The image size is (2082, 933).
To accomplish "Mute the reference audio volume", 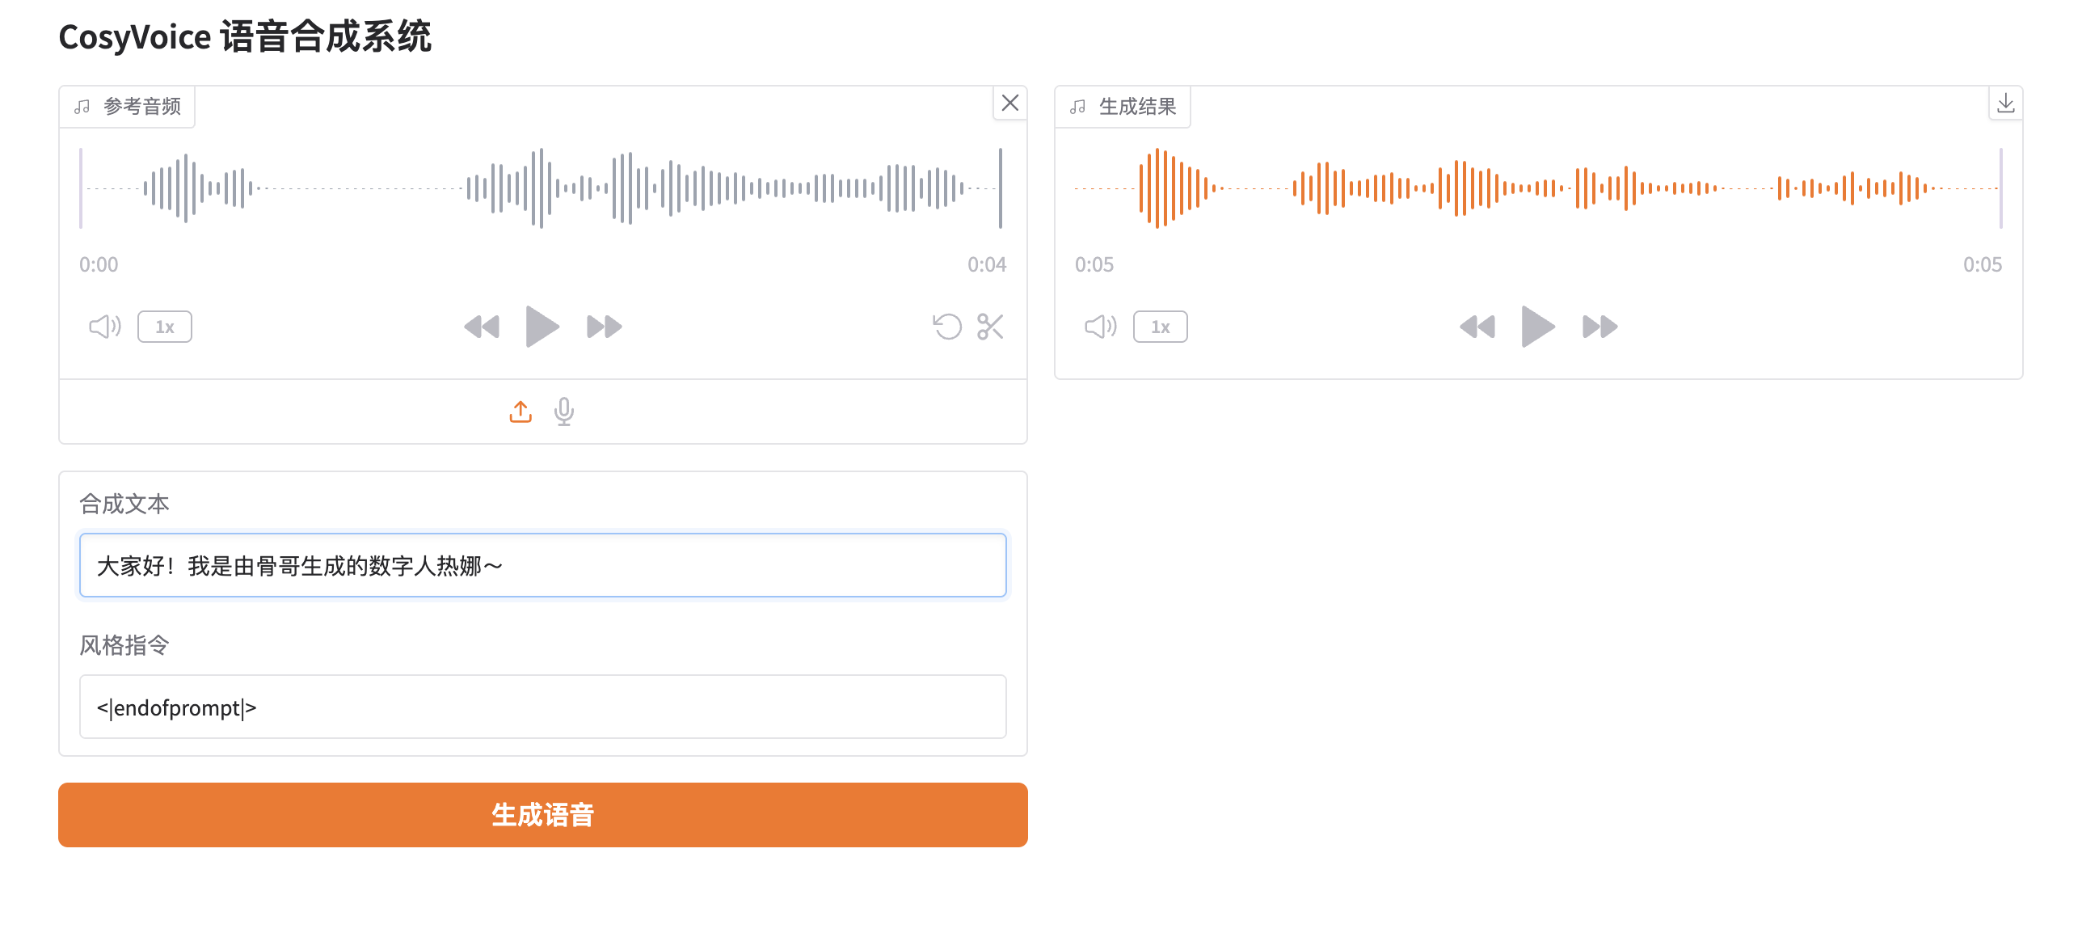I will pyautogui.click(x=104, y=327).
